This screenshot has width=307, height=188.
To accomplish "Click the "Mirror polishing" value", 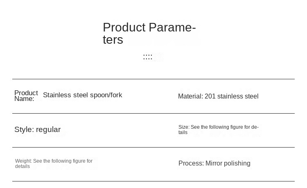I will pos(228,163).
